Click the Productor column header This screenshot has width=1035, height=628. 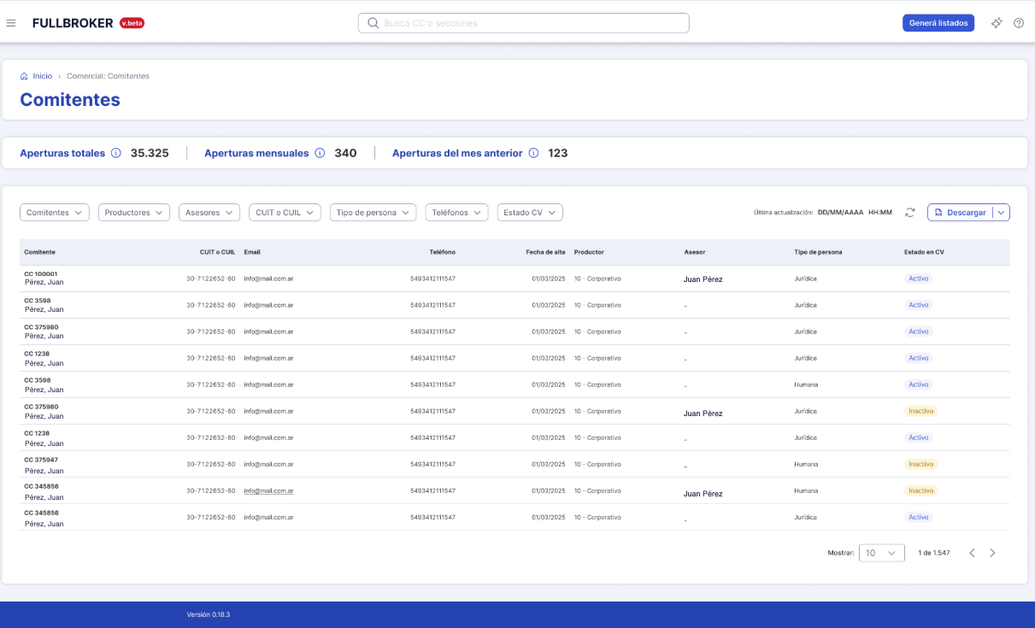point(589,252)
